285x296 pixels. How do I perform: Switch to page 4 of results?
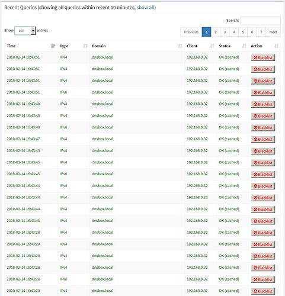click(234, 32)
